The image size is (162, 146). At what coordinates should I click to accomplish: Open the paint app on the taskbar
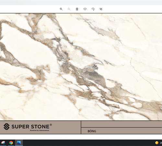tap(3, 143)
